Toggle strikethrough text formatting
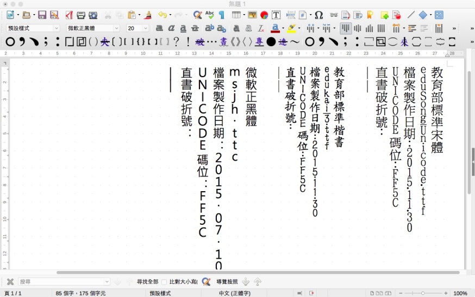The width and height of the screenshot is (475, 297). pyautogui.click(x=195, y=28)
